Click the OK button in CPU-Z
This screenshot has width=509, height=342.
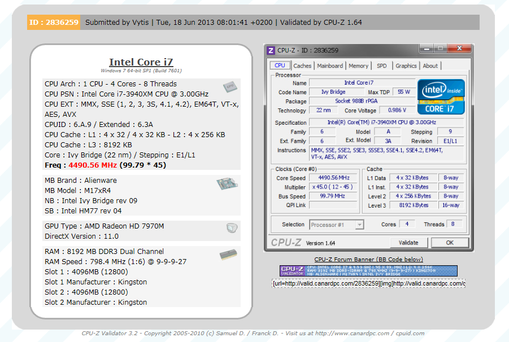(450, 243)
